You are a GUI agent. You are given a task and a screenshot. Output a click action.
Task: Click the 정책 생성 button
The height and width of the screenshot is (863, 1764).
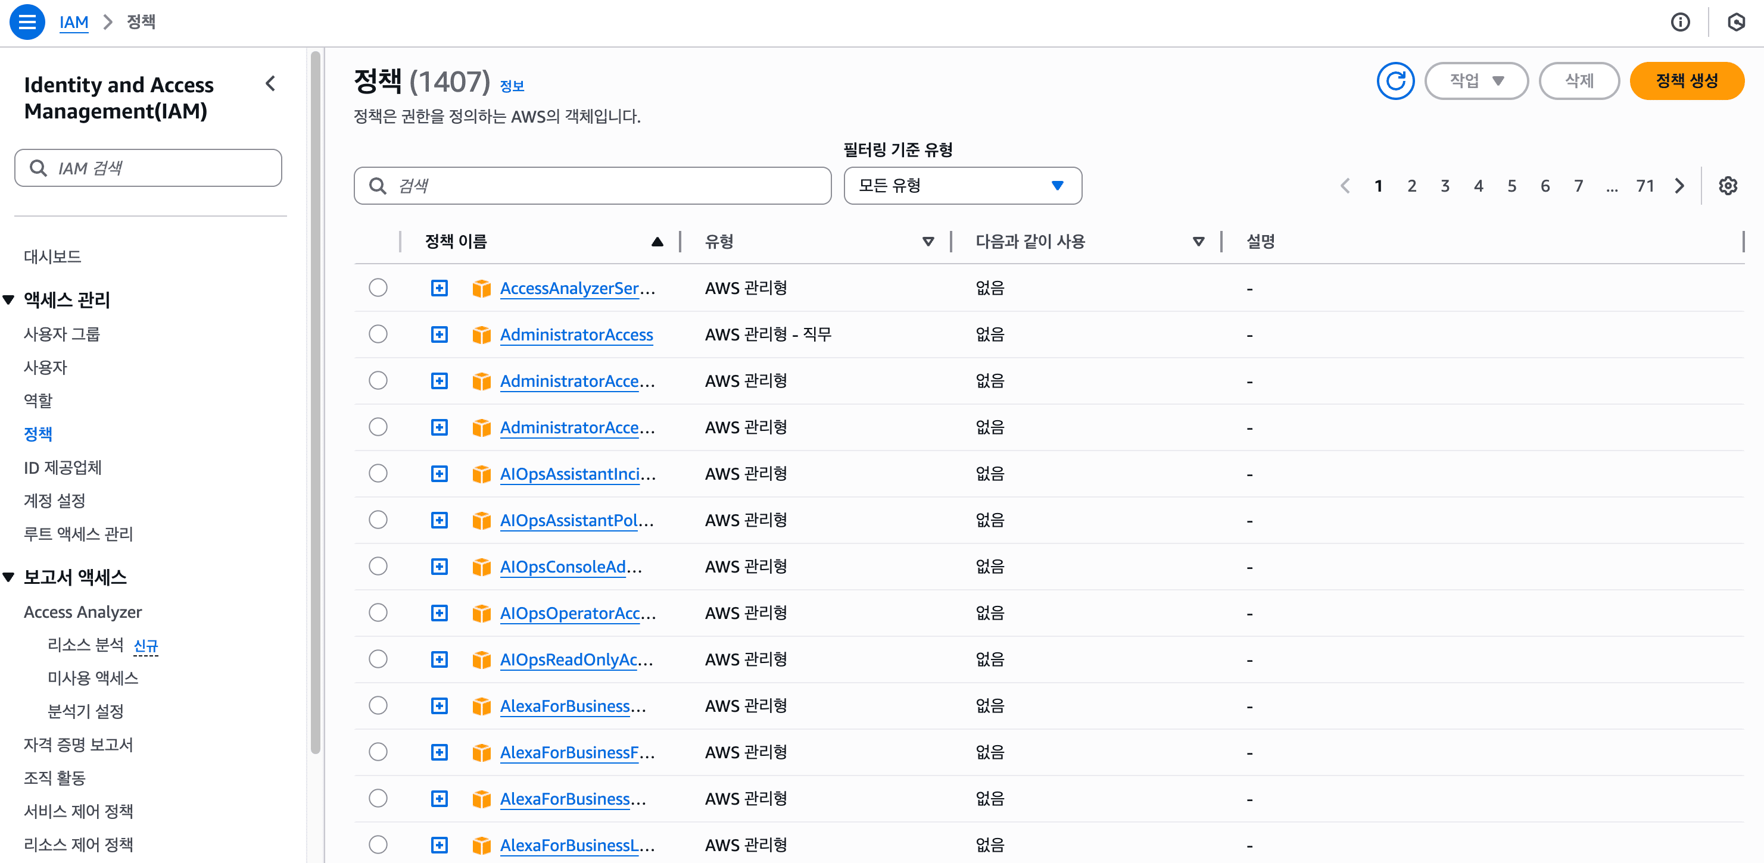1686,81
